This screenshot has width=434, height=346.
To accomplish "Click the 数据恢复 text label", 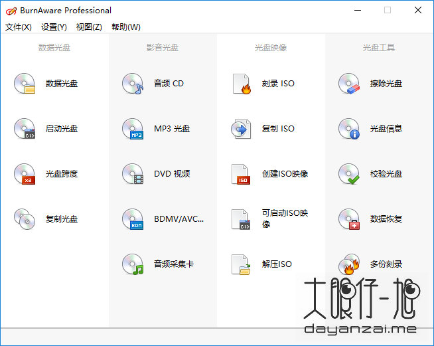I will 386,219.
